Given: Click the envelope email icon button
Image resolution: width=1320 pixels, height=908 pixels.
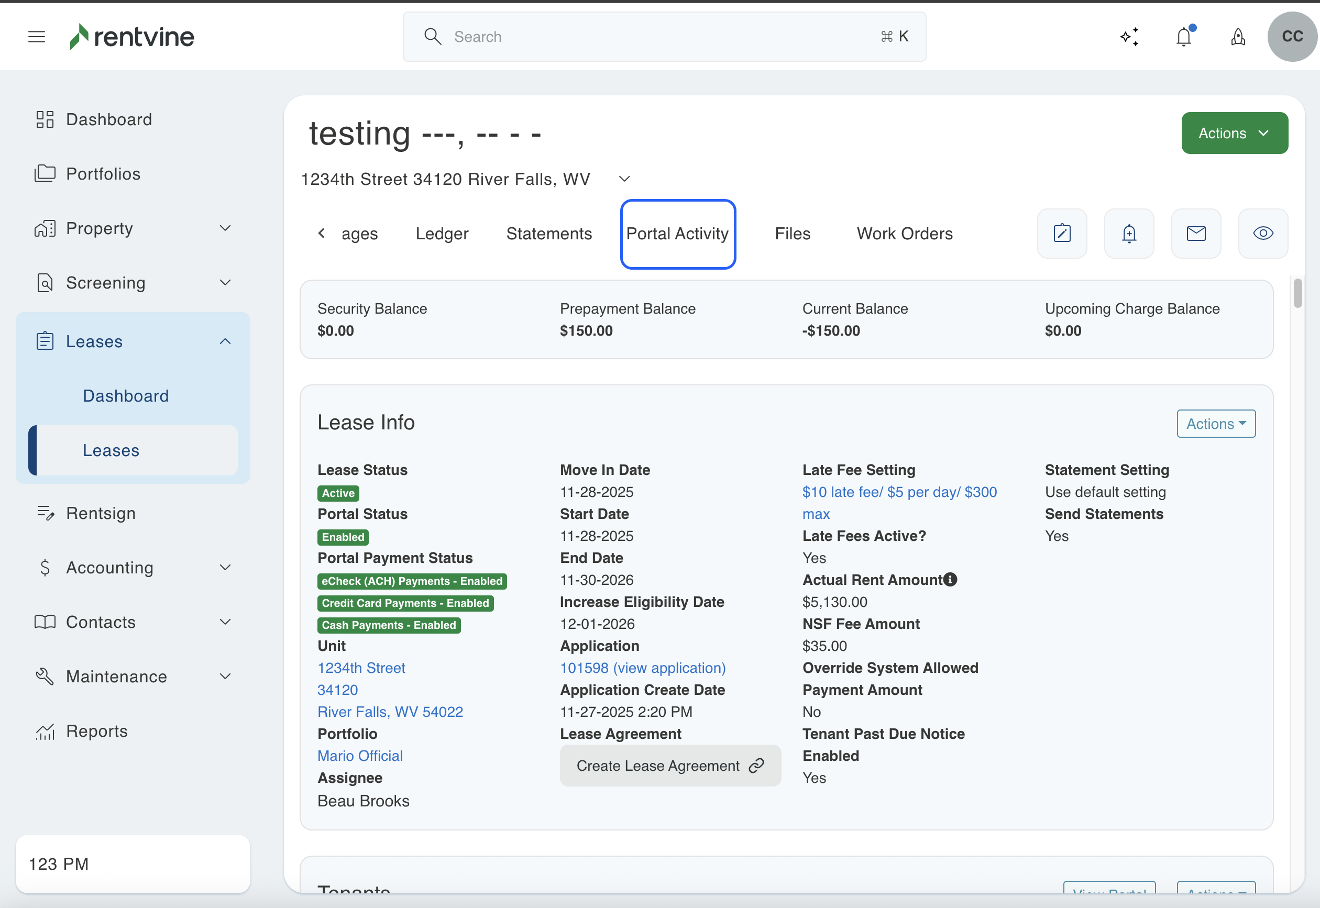Looking at the screenshot, I should coord(1196,233).
